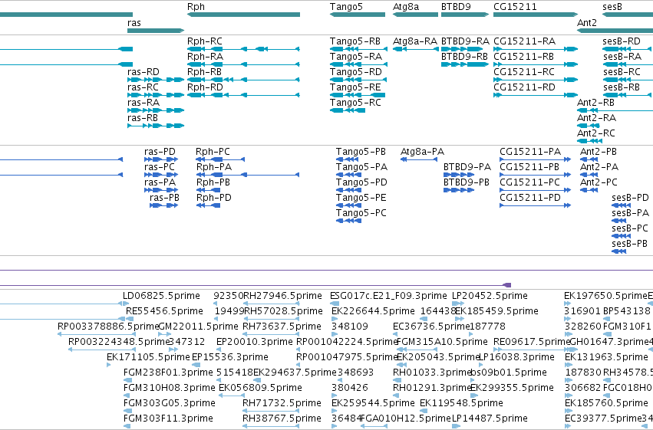Select EST RE09617.5prime

click(x=532, y=343)
